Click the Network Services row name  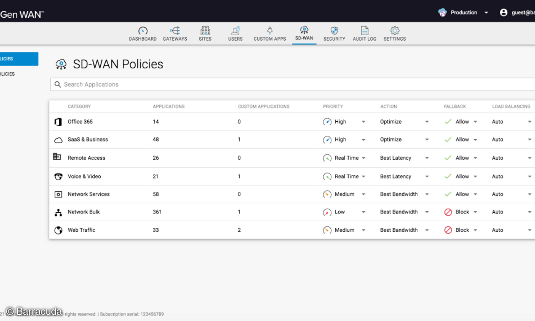89,194
